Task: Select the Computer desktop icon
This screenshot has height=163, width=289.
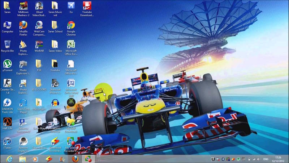Action: pos(7,27)
